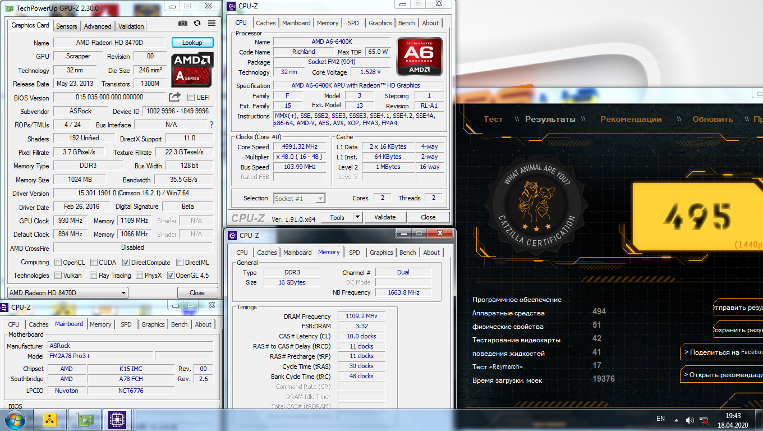Open the purple CPU-Z taskbar icon
Image resolution: width=763 pixels, height=431 pixels.
coord(117,419)
